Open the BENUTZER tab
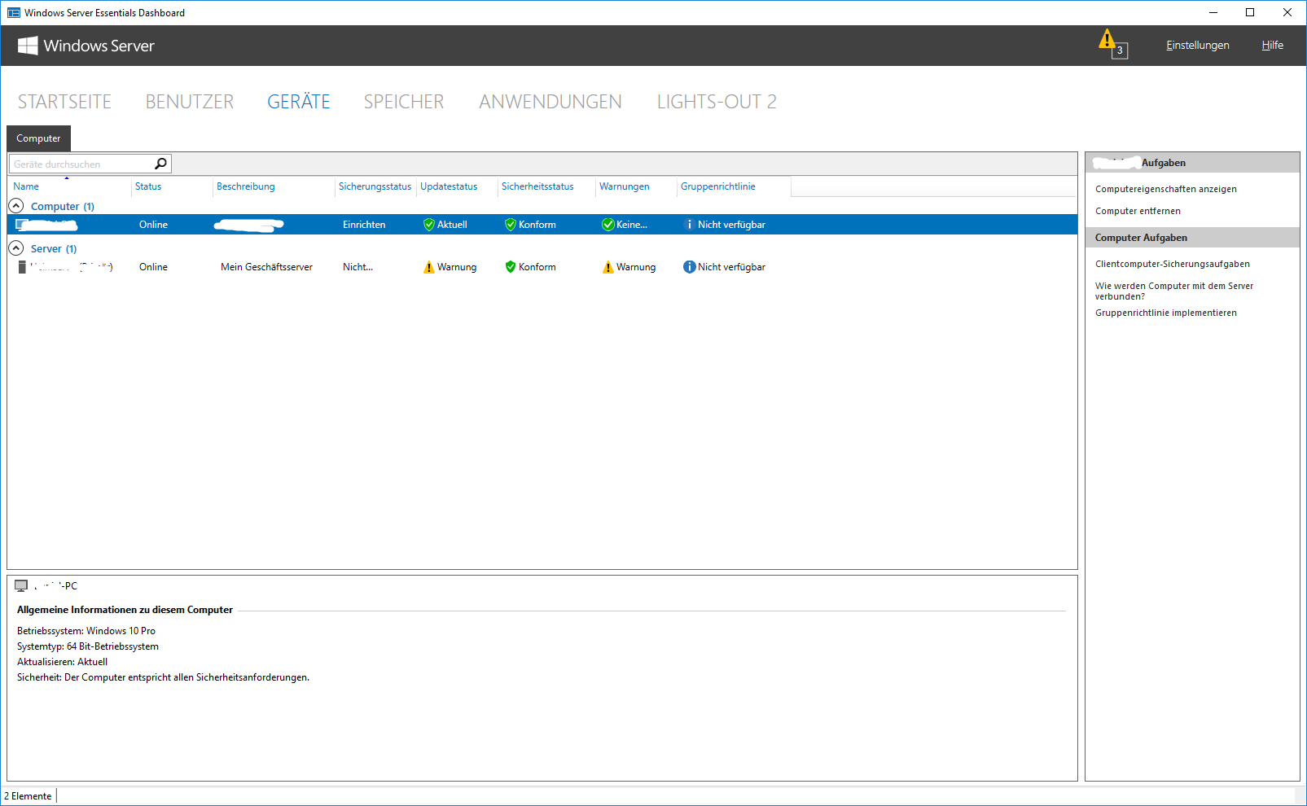This screenshot has height=806, width=1307. tap(190, 102)
